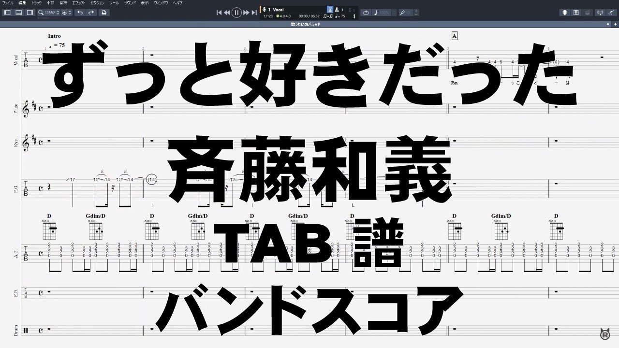Show the piano keyboard view
This screenshot has width=619, height=348.
576,13
